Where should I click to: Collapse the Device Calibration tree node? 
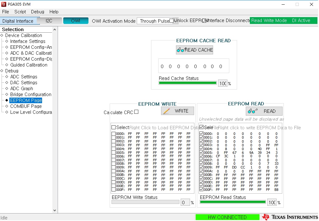2,35
